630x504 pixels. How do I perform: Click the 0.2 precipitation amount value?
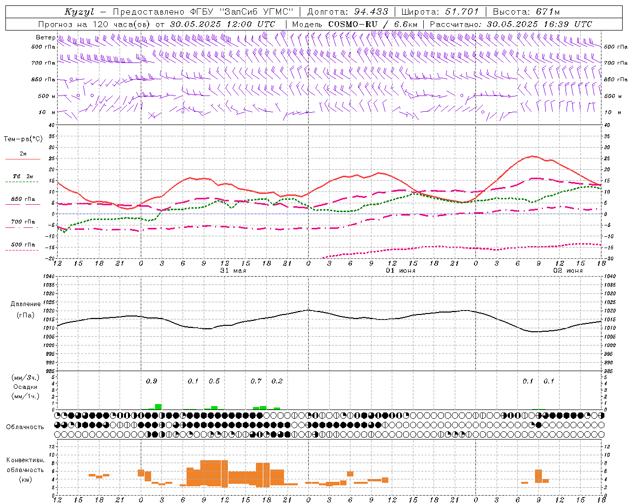coord(277,381)
